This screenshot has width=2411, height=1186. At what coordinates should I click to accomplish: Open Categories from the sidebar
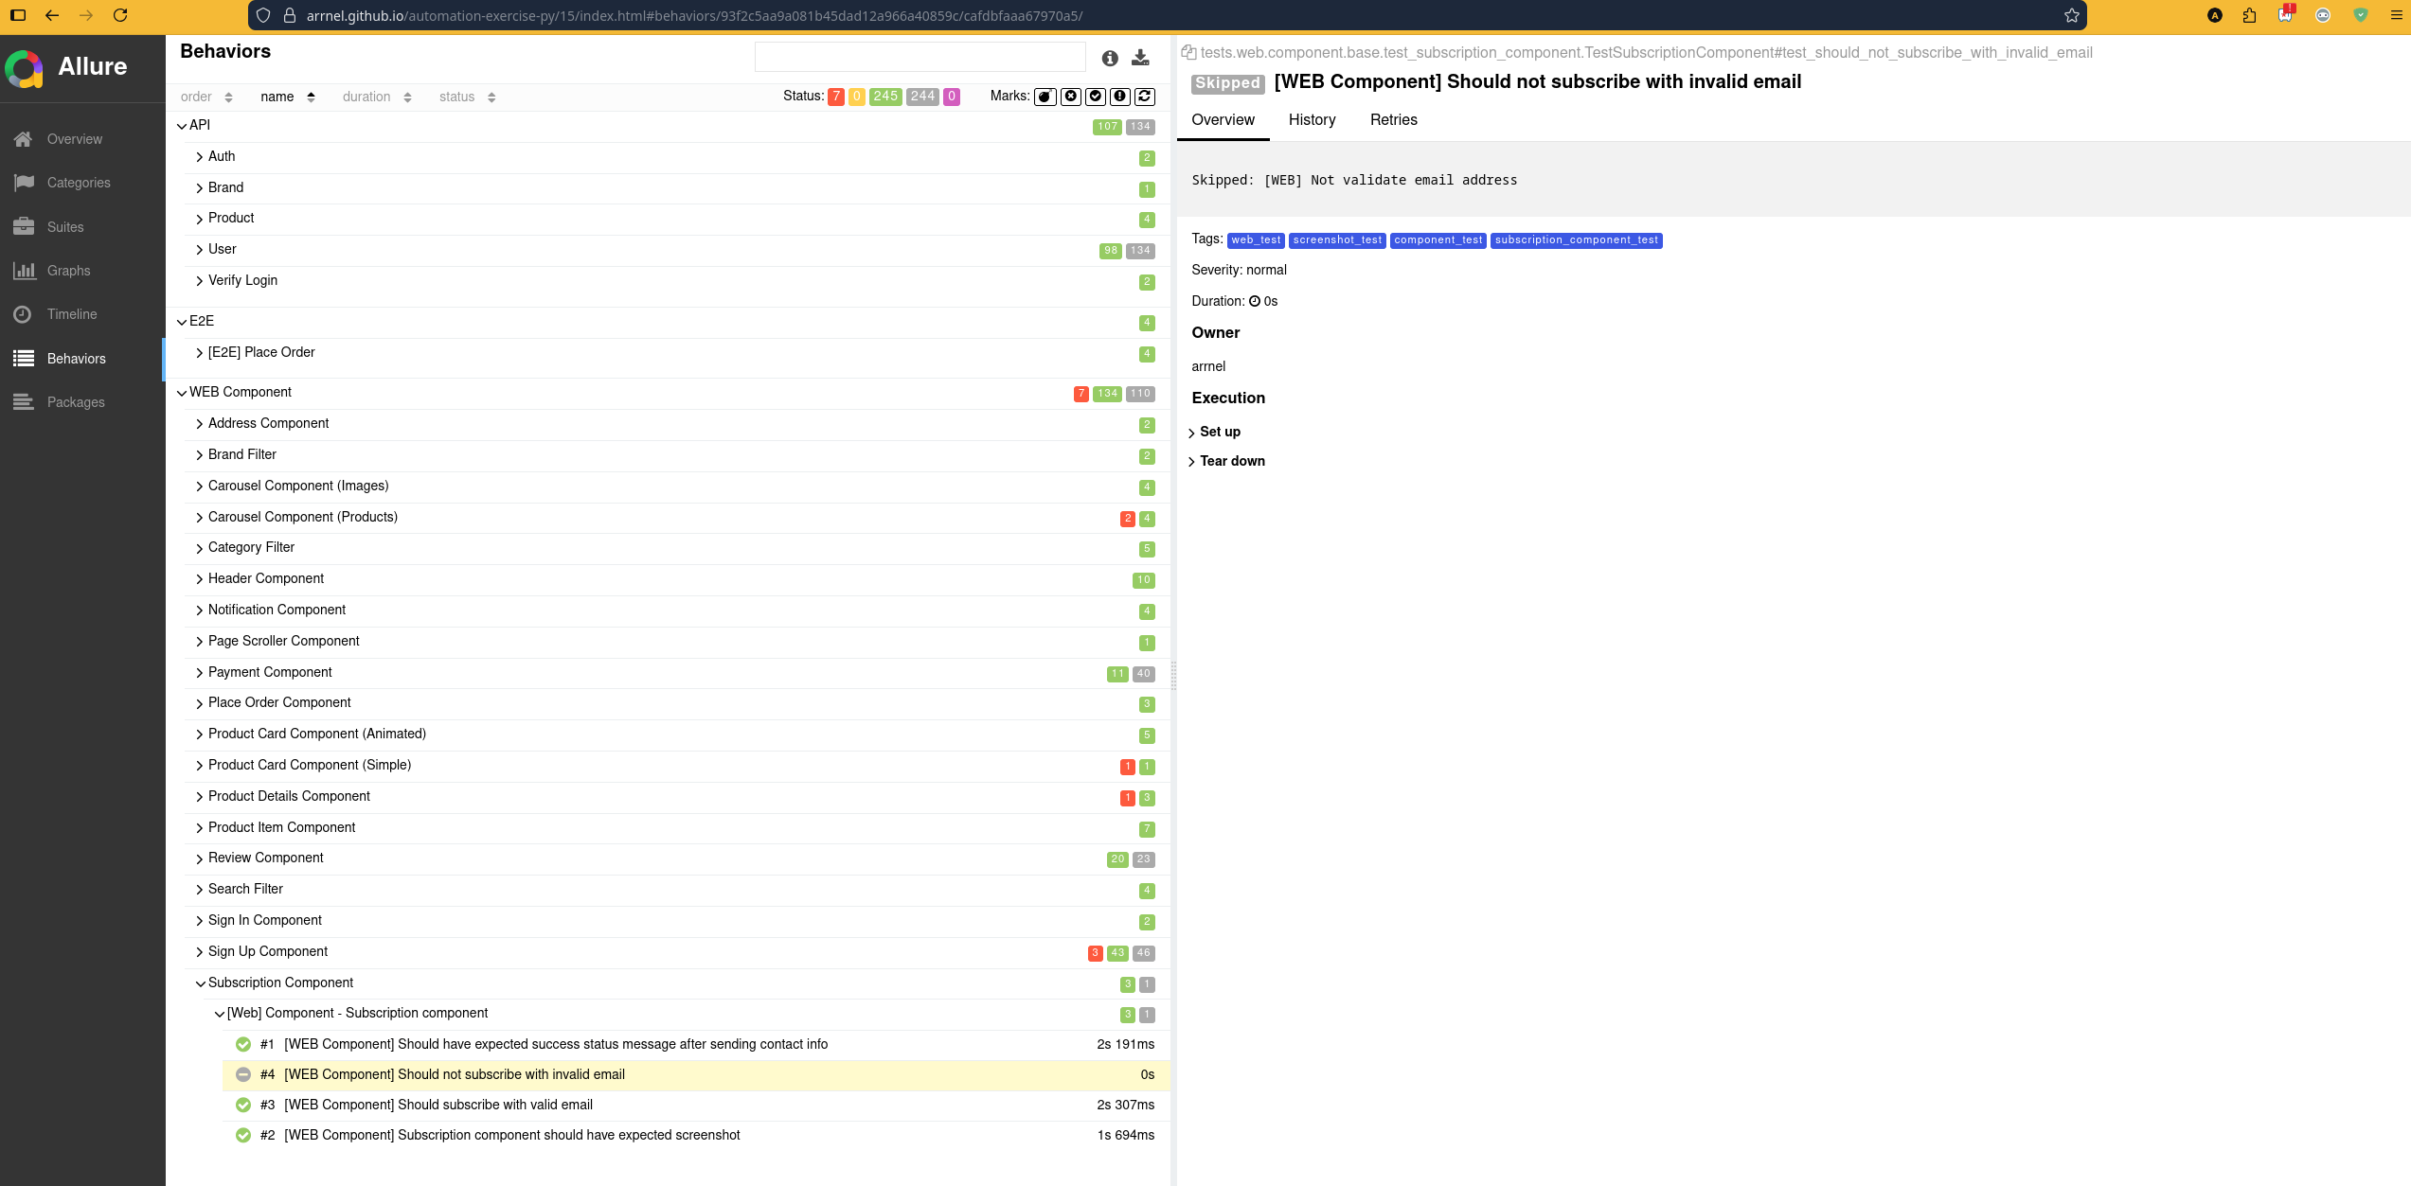(79, 183)
